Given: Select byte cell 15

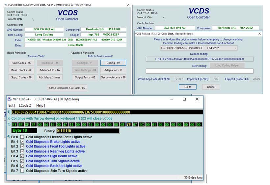Looking at the screenshot, I should click(52, 124).
